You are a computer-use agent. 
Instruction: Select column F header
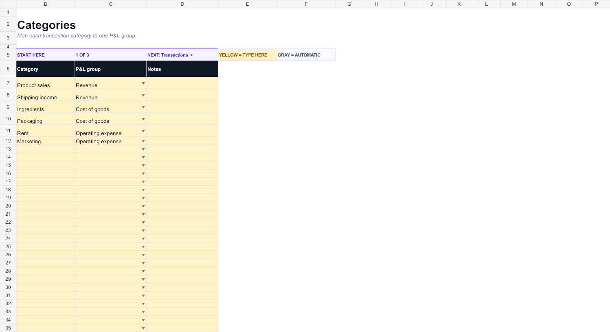tap(306, 4)
